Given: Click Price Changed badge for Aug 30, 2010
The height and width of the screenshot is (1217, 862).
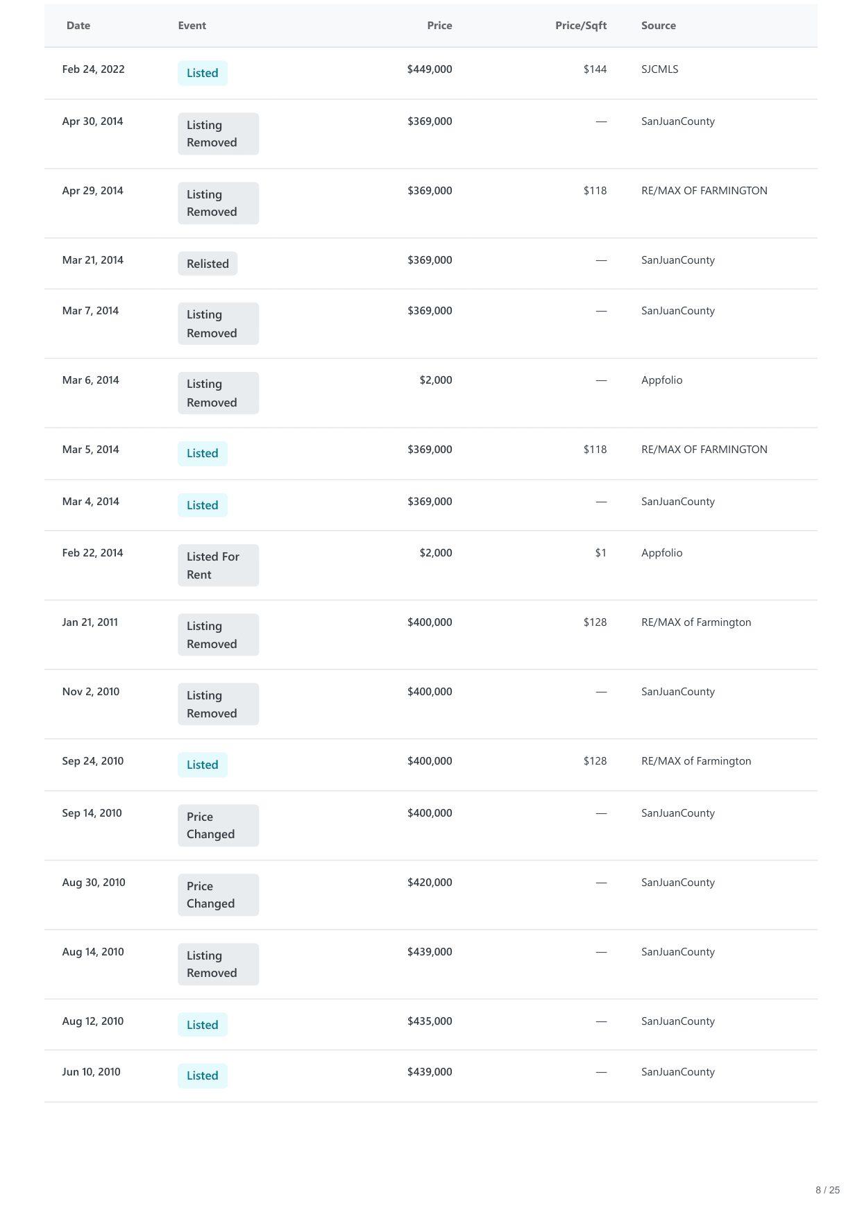Looking at the screenshot, I should pos(218,895).
